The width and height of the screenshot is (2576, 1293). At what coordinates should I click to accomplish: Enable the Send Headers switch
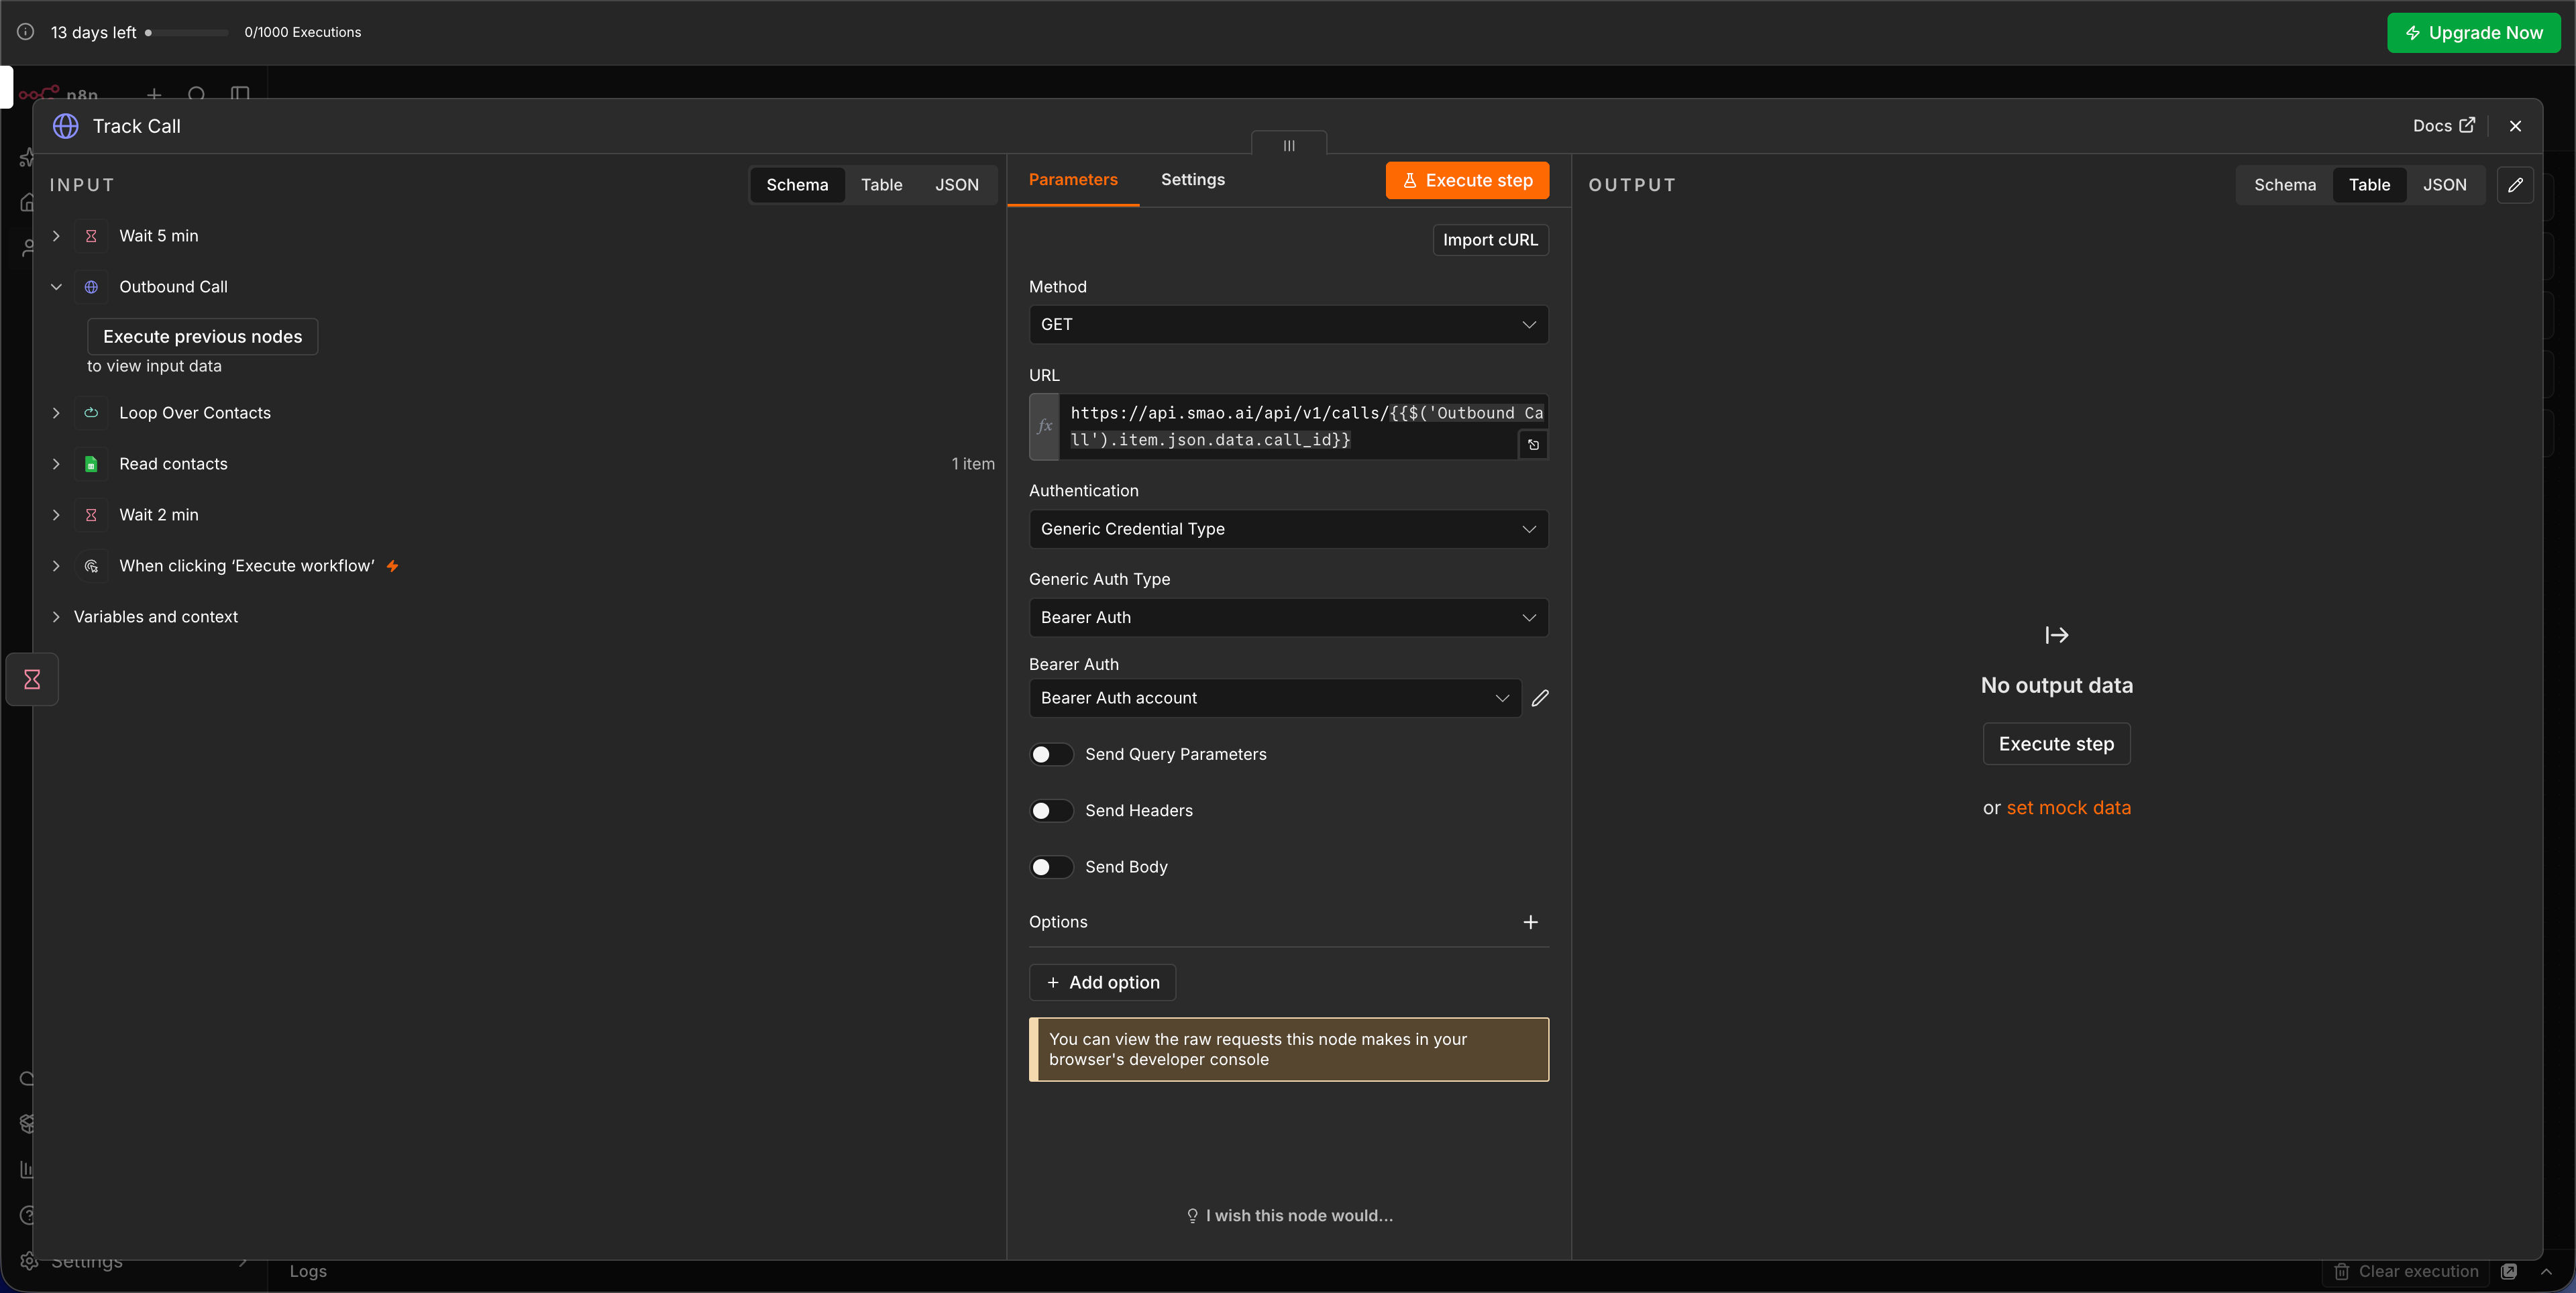tap(1051, 810)
